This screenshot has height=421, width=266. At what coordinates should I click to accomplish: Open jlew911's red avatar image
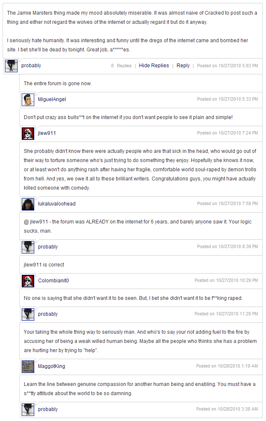[x=28, y=133]
